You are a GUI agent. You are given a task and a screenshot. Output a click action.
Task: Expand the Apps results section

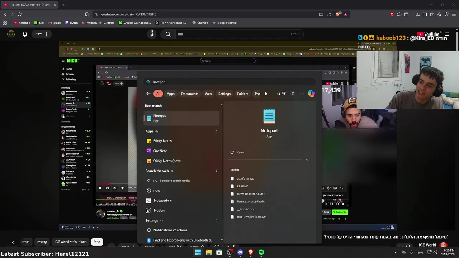click(217, 131)
